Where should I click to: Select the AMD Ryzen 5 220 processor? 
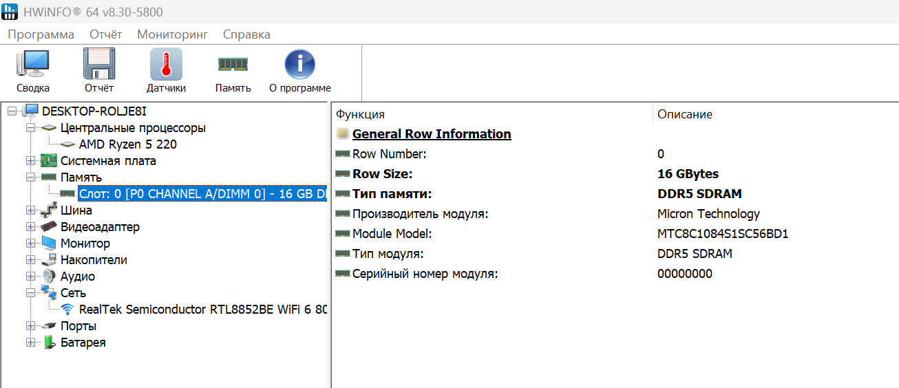point(127,144)
